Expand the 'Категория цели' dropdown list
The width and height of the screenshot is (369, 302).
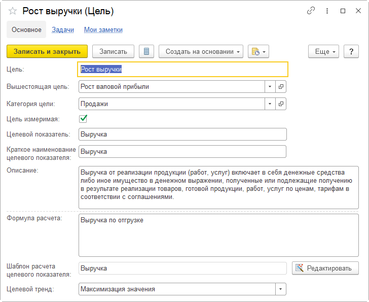[x=270, y=104]
